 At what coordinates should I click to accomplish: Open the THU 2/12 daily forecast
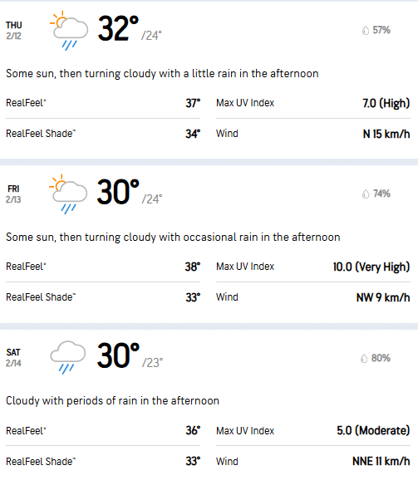tap(209, 81)
